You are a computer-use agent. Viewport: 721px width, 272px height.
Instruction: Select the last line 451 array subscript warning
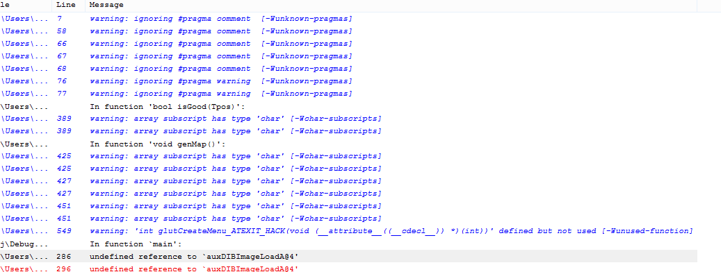click(348, 219)
